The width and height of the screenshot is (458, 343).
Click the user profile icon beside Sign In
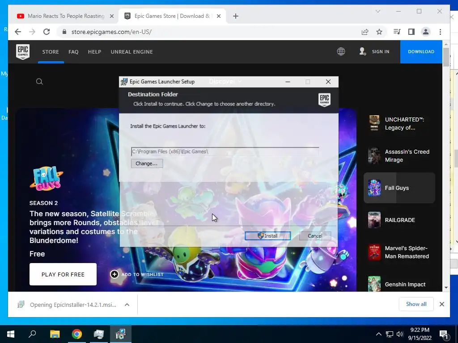tap(362, 52)
